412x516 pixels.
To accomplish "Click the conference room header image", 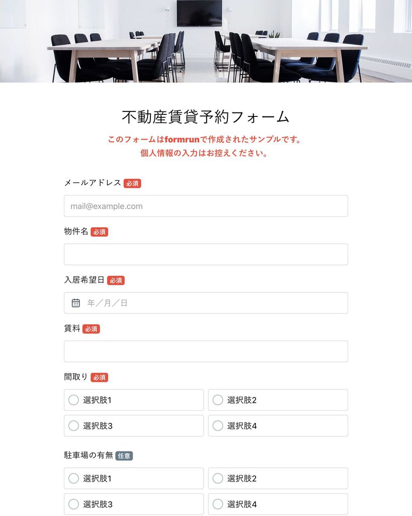I will point(206,41).
